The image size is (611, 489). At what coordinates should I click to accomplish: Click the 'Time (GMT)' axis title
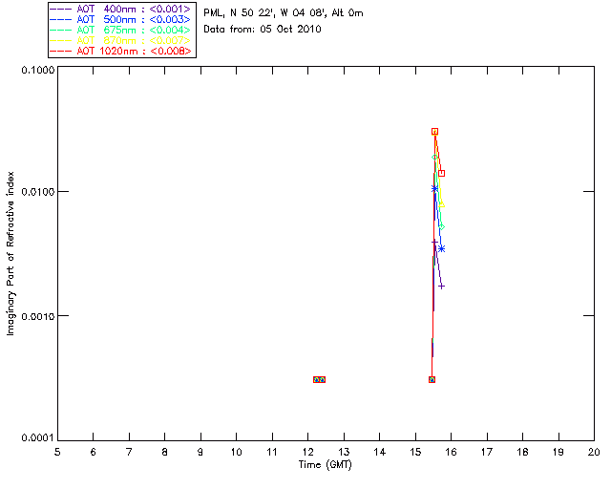pyautogui.click(x=325, y=465)
